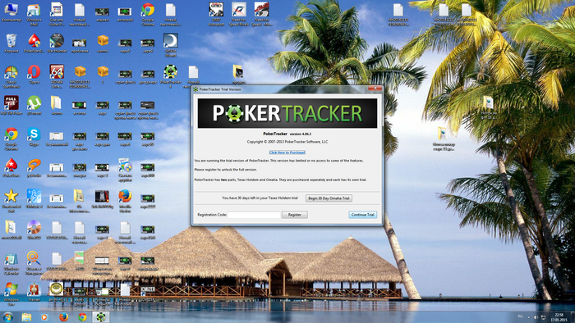Select the orange '@' magnifier search icon
Viewport: 575px width, 323px height.
(x=34, y=263)
